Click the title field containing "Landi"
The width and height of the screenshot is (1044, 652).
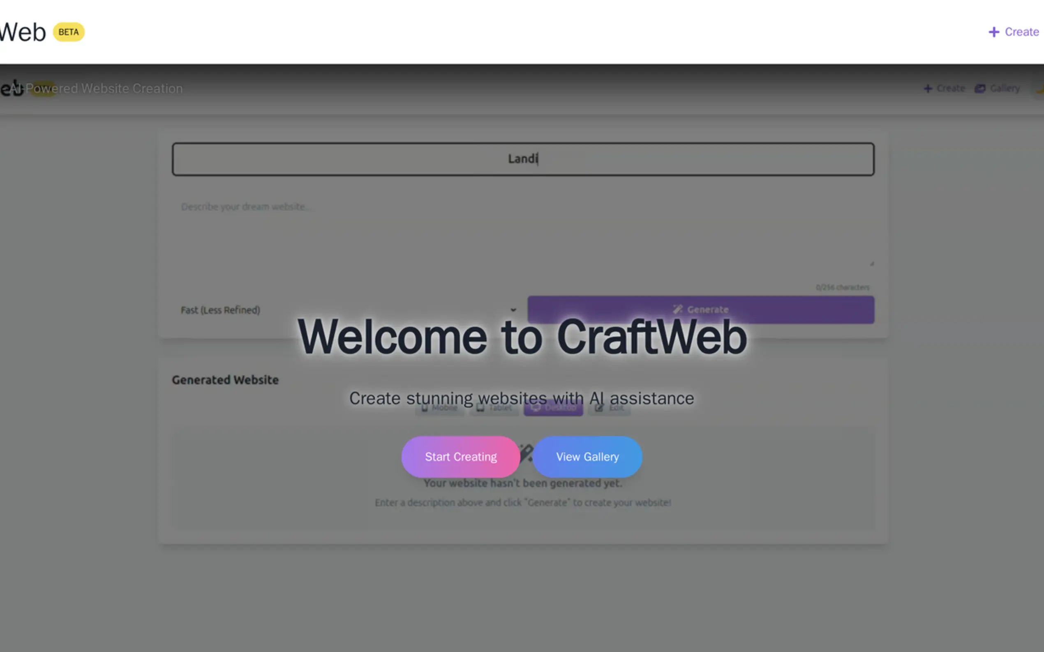click(523, 159)
